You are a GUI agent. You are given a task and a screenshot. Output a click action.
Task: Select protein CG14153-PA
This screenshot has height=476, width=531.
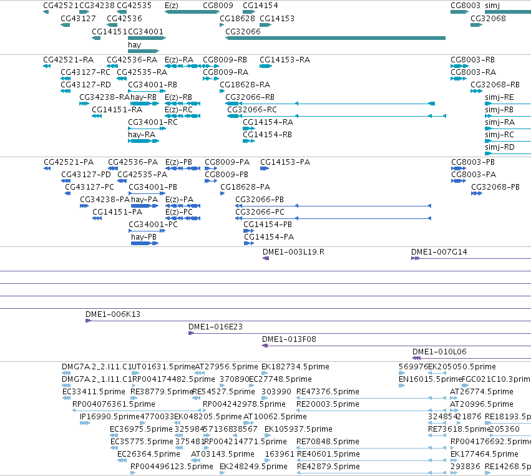coord(285,162)
